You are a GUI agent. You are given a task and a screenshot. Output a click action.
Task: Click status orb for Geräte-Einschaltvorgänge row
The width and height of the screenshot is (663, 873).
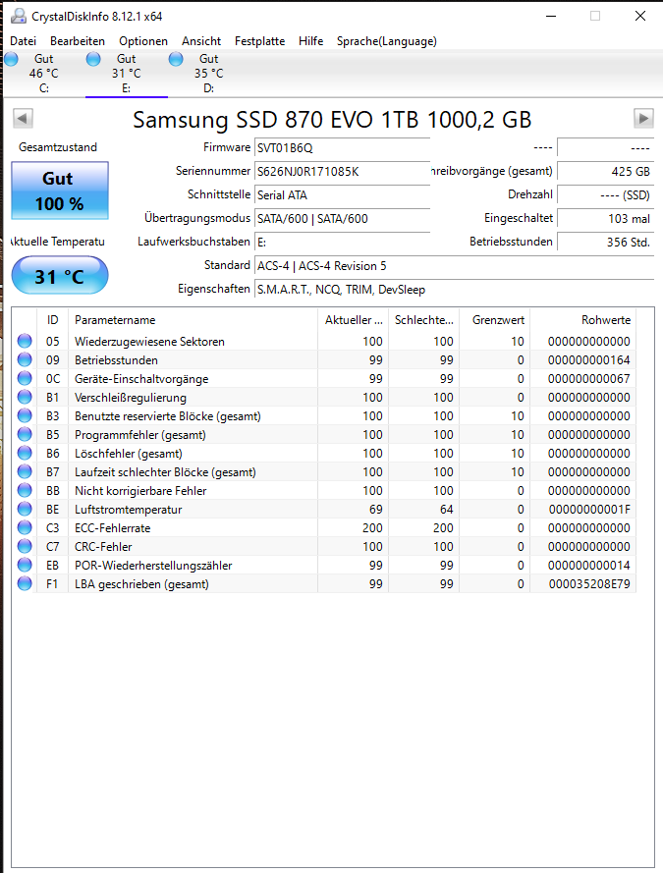(25, 379)
